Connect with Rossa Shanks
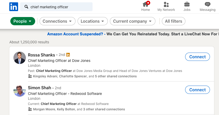This screenshot has height=115, width=219. [197, 57]
